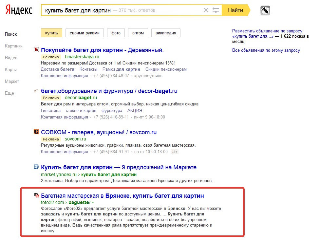Click phone number +7 (495) 684-91-91
Screen dimensions: 320x240
[x=111, y=152]
